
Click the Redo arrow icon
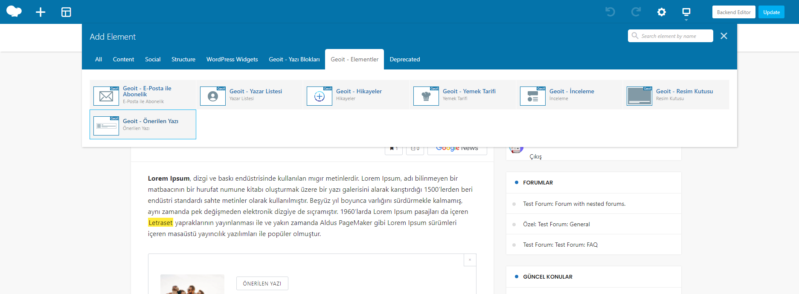point(636,12)
